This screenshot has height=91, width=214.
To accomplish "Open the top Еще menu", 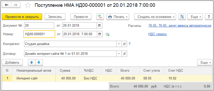I will point(195,17).
